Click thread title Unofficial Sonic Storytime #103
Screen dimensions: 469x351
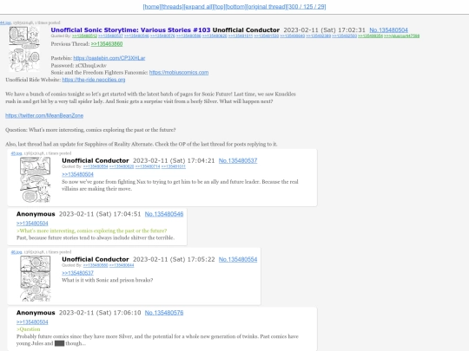[130, 29]
